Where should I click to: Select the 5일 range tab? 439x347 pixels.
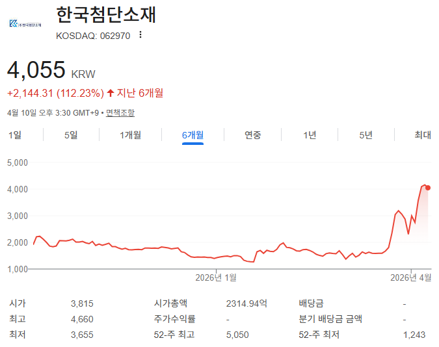point(71,135)
